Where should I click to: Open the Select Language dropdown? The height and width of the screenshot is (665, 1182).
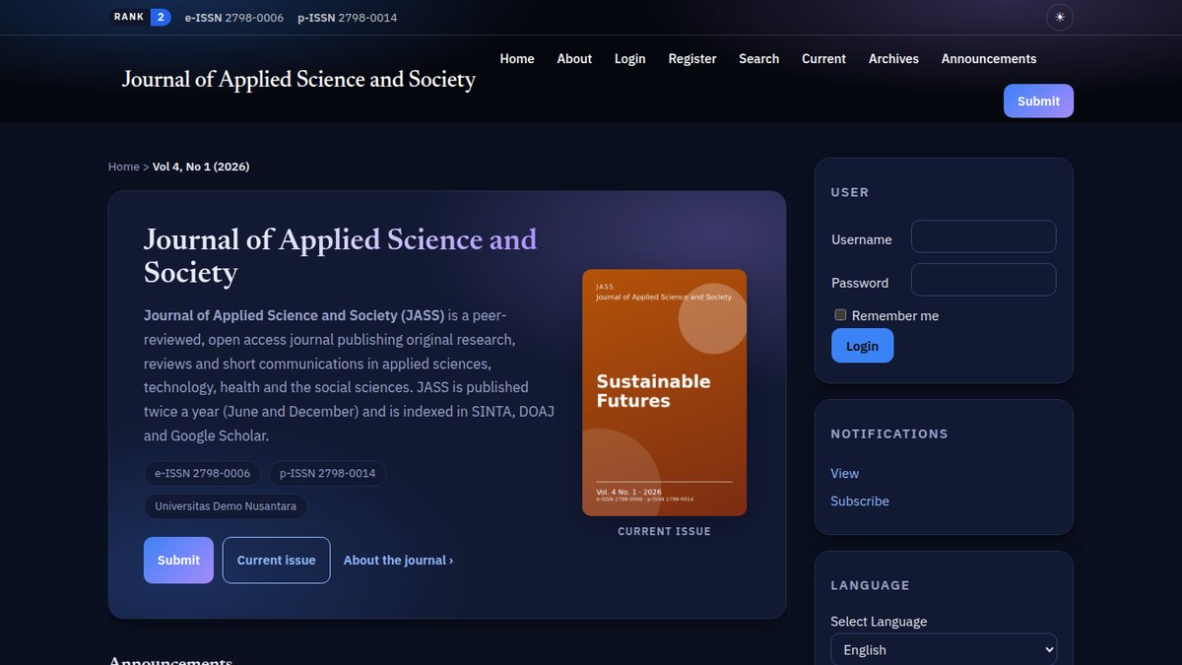pos(944,650)
